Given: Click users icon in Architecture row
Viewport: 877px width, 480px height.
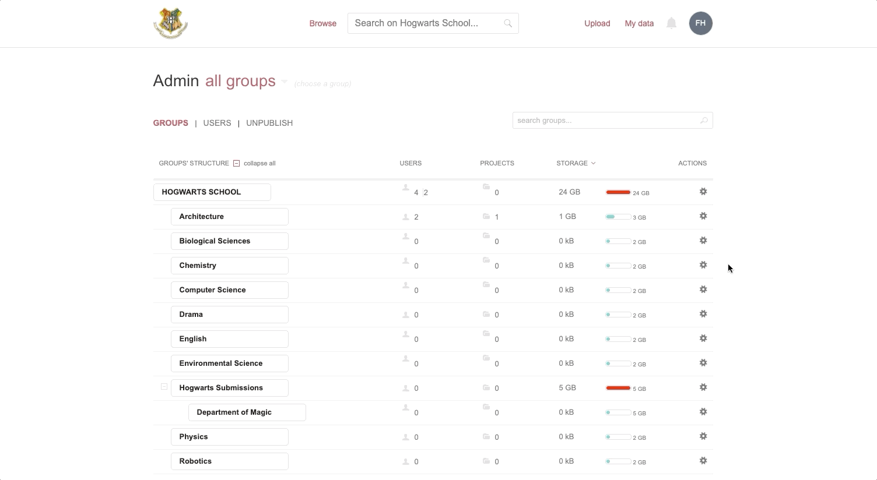Looking at the screenshot, I should click(x=406, y=217).
